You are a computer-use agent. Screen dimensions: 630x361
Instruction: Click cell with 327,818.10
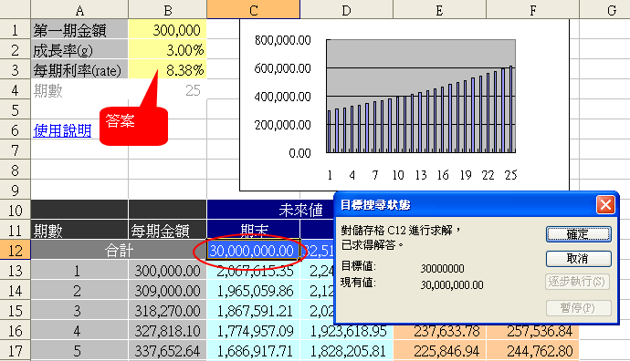(168, 331)
